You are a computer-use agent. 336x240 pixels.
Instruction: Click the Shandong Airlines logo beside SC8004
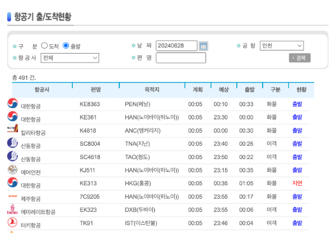[12, 143]
